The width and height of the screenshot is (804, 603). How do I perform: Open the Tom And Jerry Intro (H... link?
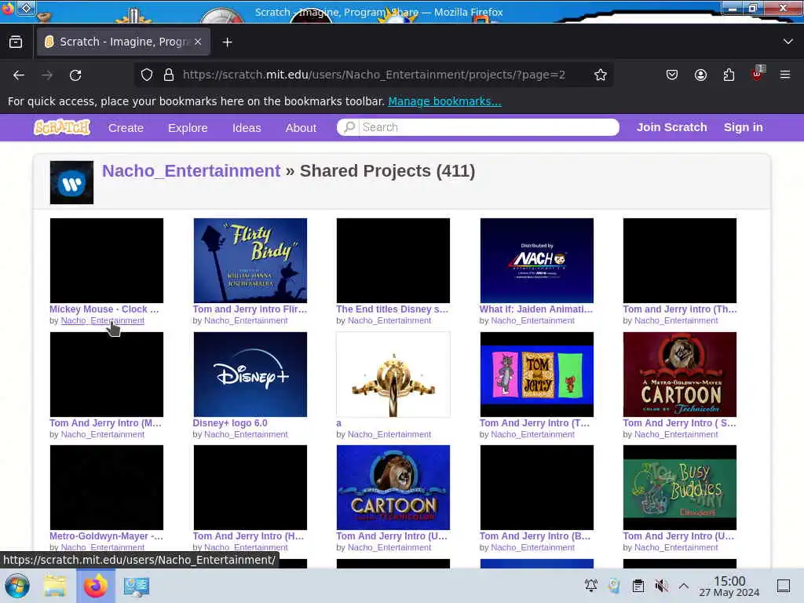[248, 536]
